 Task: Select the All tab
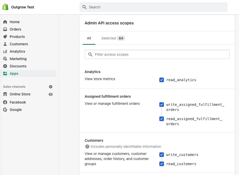tap(89, 38)
